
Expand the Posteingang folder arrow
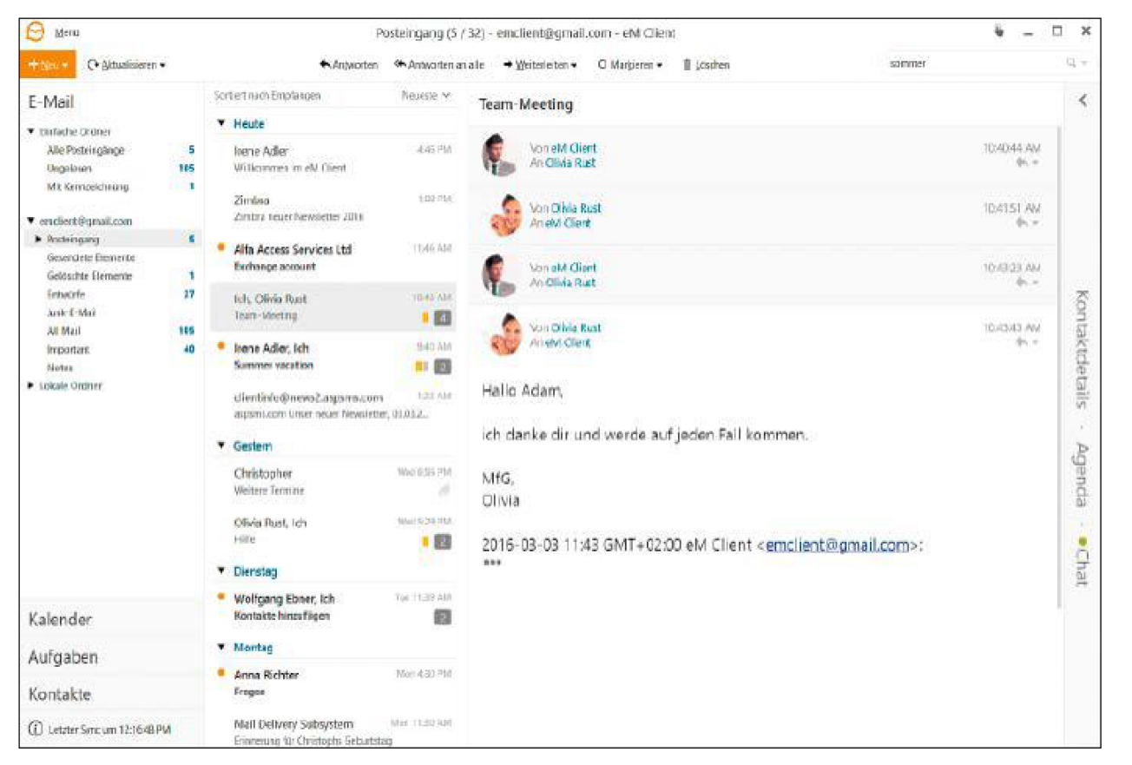(x=38, y=239)
